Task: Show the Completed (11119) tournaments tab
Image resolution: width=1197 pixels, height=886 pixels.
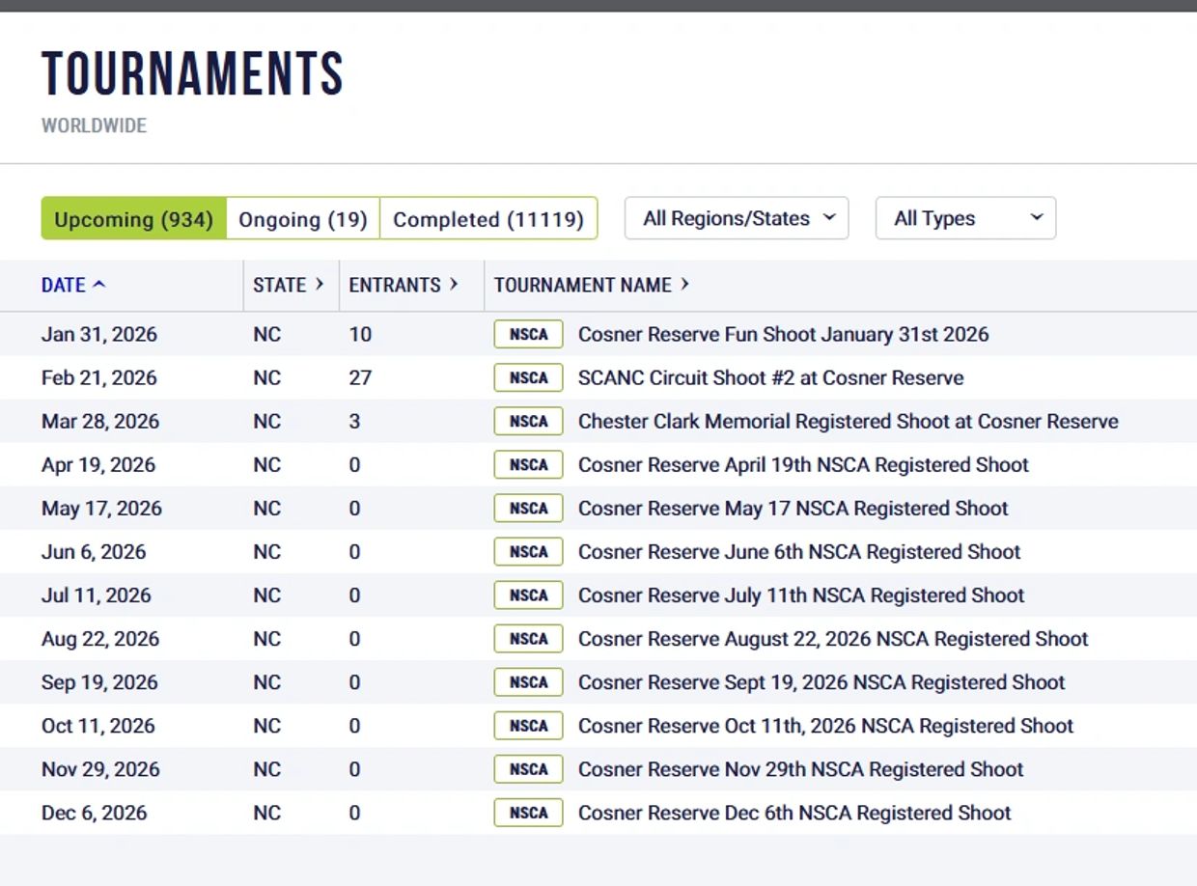Action: pos(488,219)
